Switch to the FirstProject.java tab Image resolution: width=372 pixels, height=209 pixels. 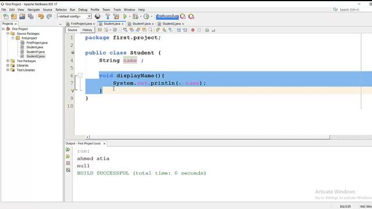pos(81,24)
